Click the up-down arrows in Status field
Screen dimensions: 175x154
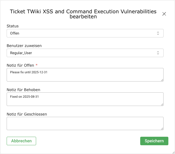point(158,33)
